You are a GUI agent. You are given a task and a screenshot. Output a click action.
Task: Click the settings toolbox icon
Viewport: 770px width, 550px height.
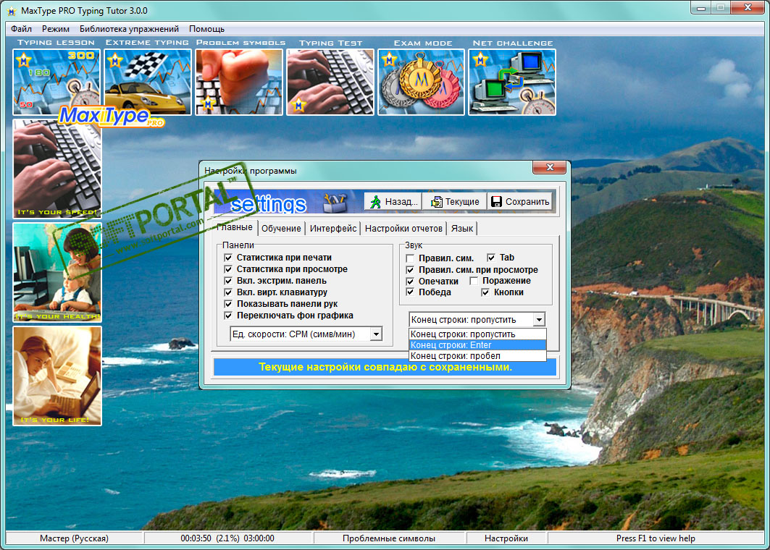[335, 202]
